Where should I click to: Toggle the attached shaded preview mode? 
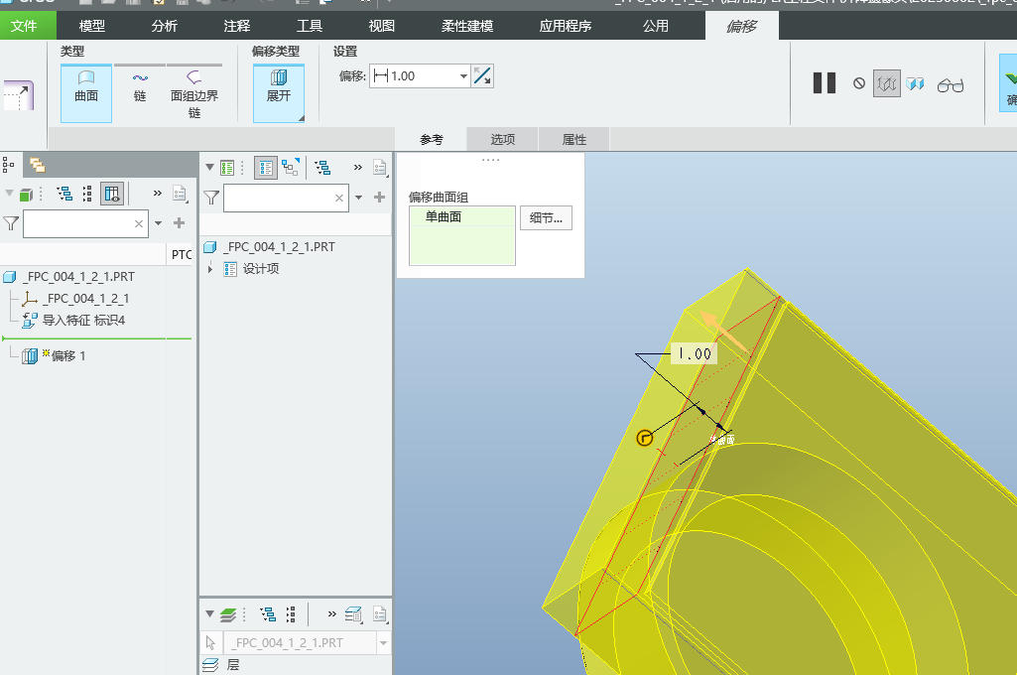point(915,84)
